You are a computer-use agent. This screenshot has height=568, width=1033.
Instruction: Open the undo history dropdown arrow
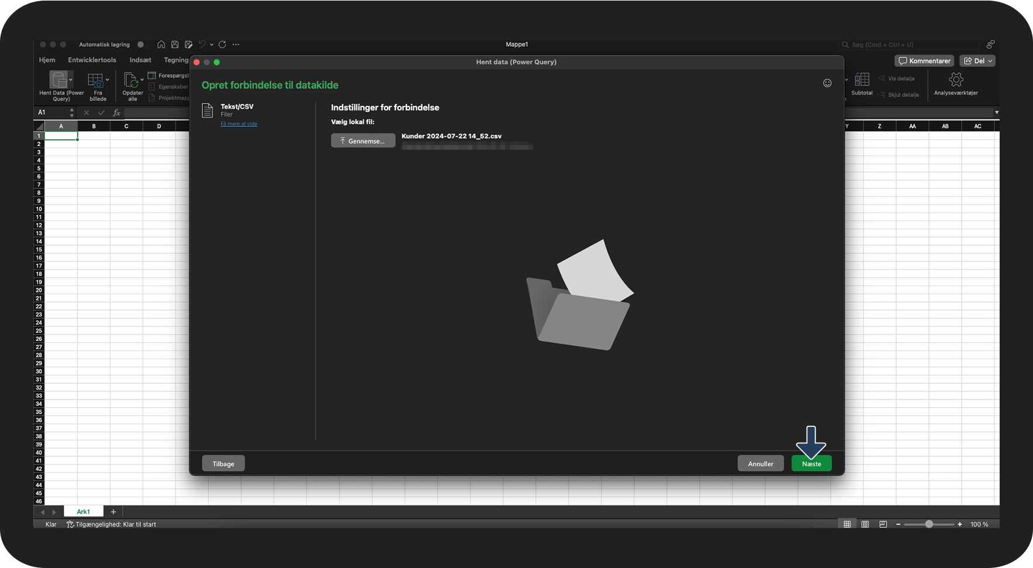click(x=211, y=44)
